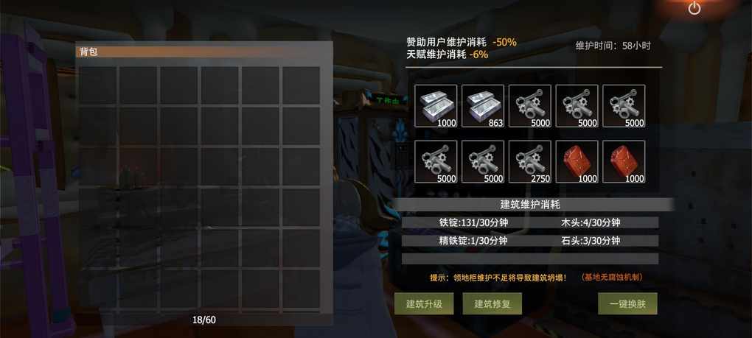Pick the gear parts stack of 2750
752x338 pixels.
click(529, 161)
